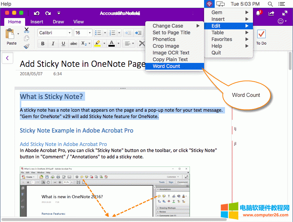The width and height of the screenshot is (293, 222).
Task: Click the Undo arrow in title bar
Action: [x=36, y=13]
